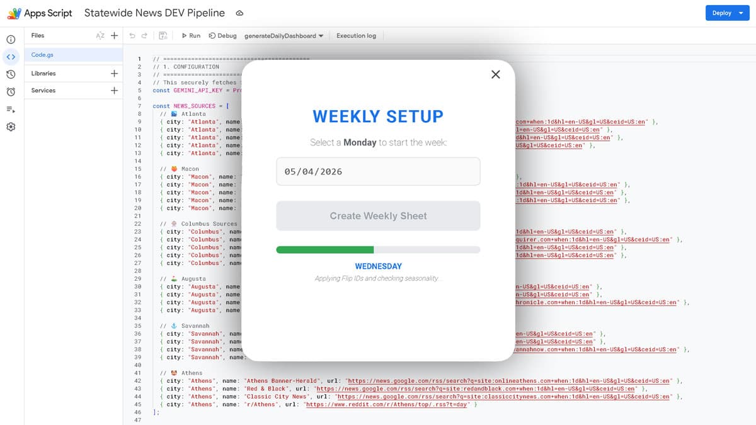
Task: Sort files alphabetically with AZ icon
Action: click(x=100, y=36)
